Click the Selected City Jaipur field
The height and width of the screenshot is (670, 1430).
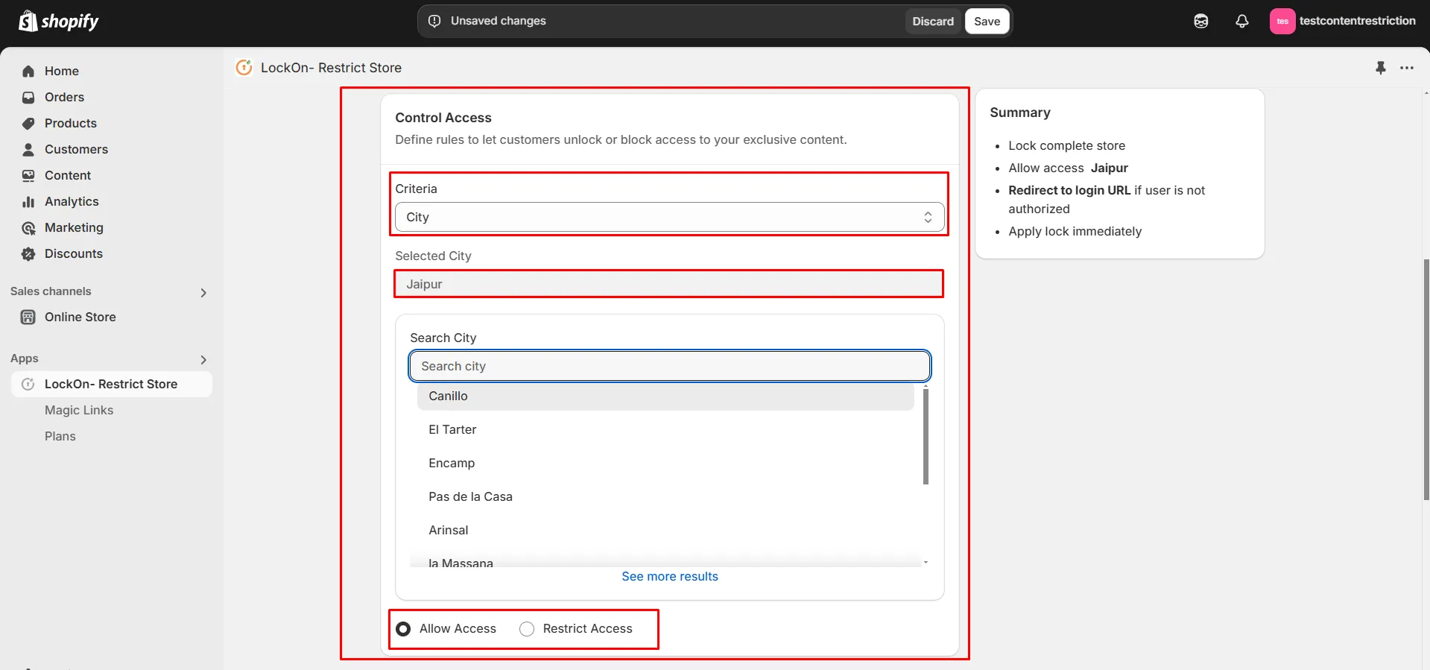[x=669, y=284]
